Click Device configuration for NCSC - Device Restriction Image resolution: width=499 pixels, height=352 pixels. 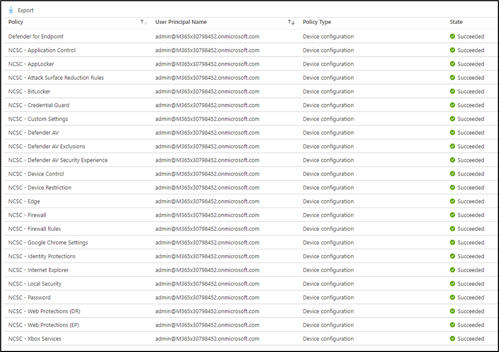click(x=328, y=187)
